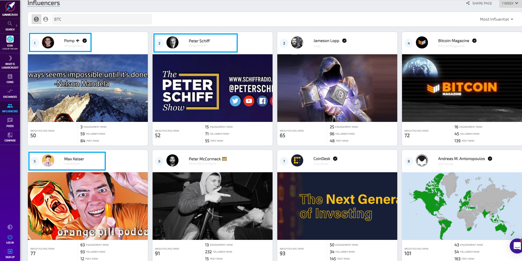Toggle the user profile filter button
The height and width of the screenshot is (261, 522).
point(46,19)
